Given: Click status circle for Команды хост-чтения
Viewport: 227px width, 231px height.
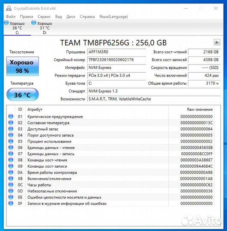Looking at the screenshot, I should [11, 160].
